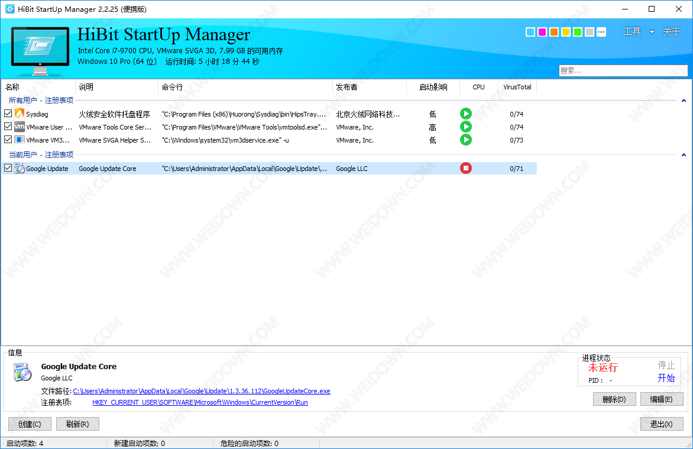Sort by 说明 column header
The height and width of the screenshot is (449, 693).
(x=116, y=87)
